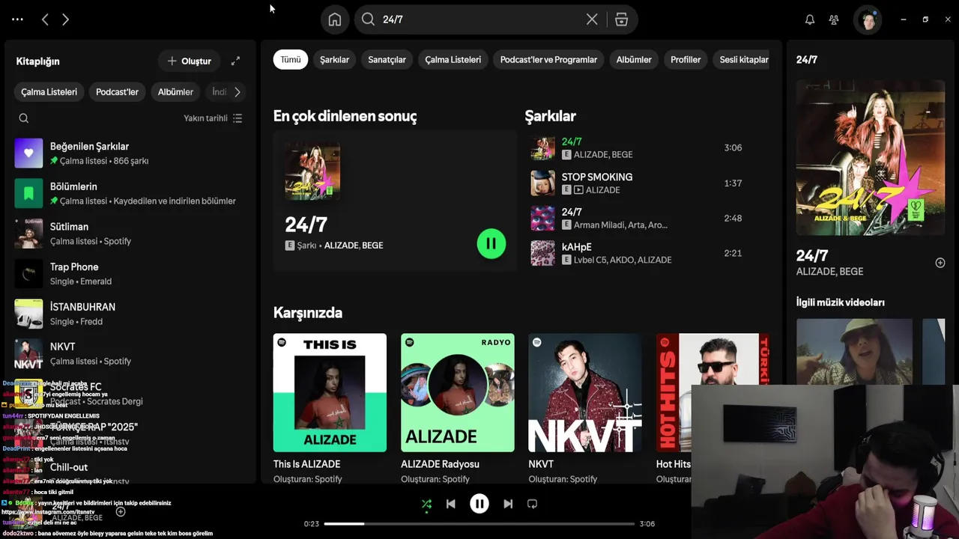Pause playback in the bottom player
This screenshot has width=959, height=539.
(479, 504)
